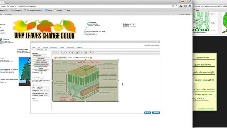Click the bullet list icon
The image size is (227, 128).
pyautogui.click(x=82, y=53)
